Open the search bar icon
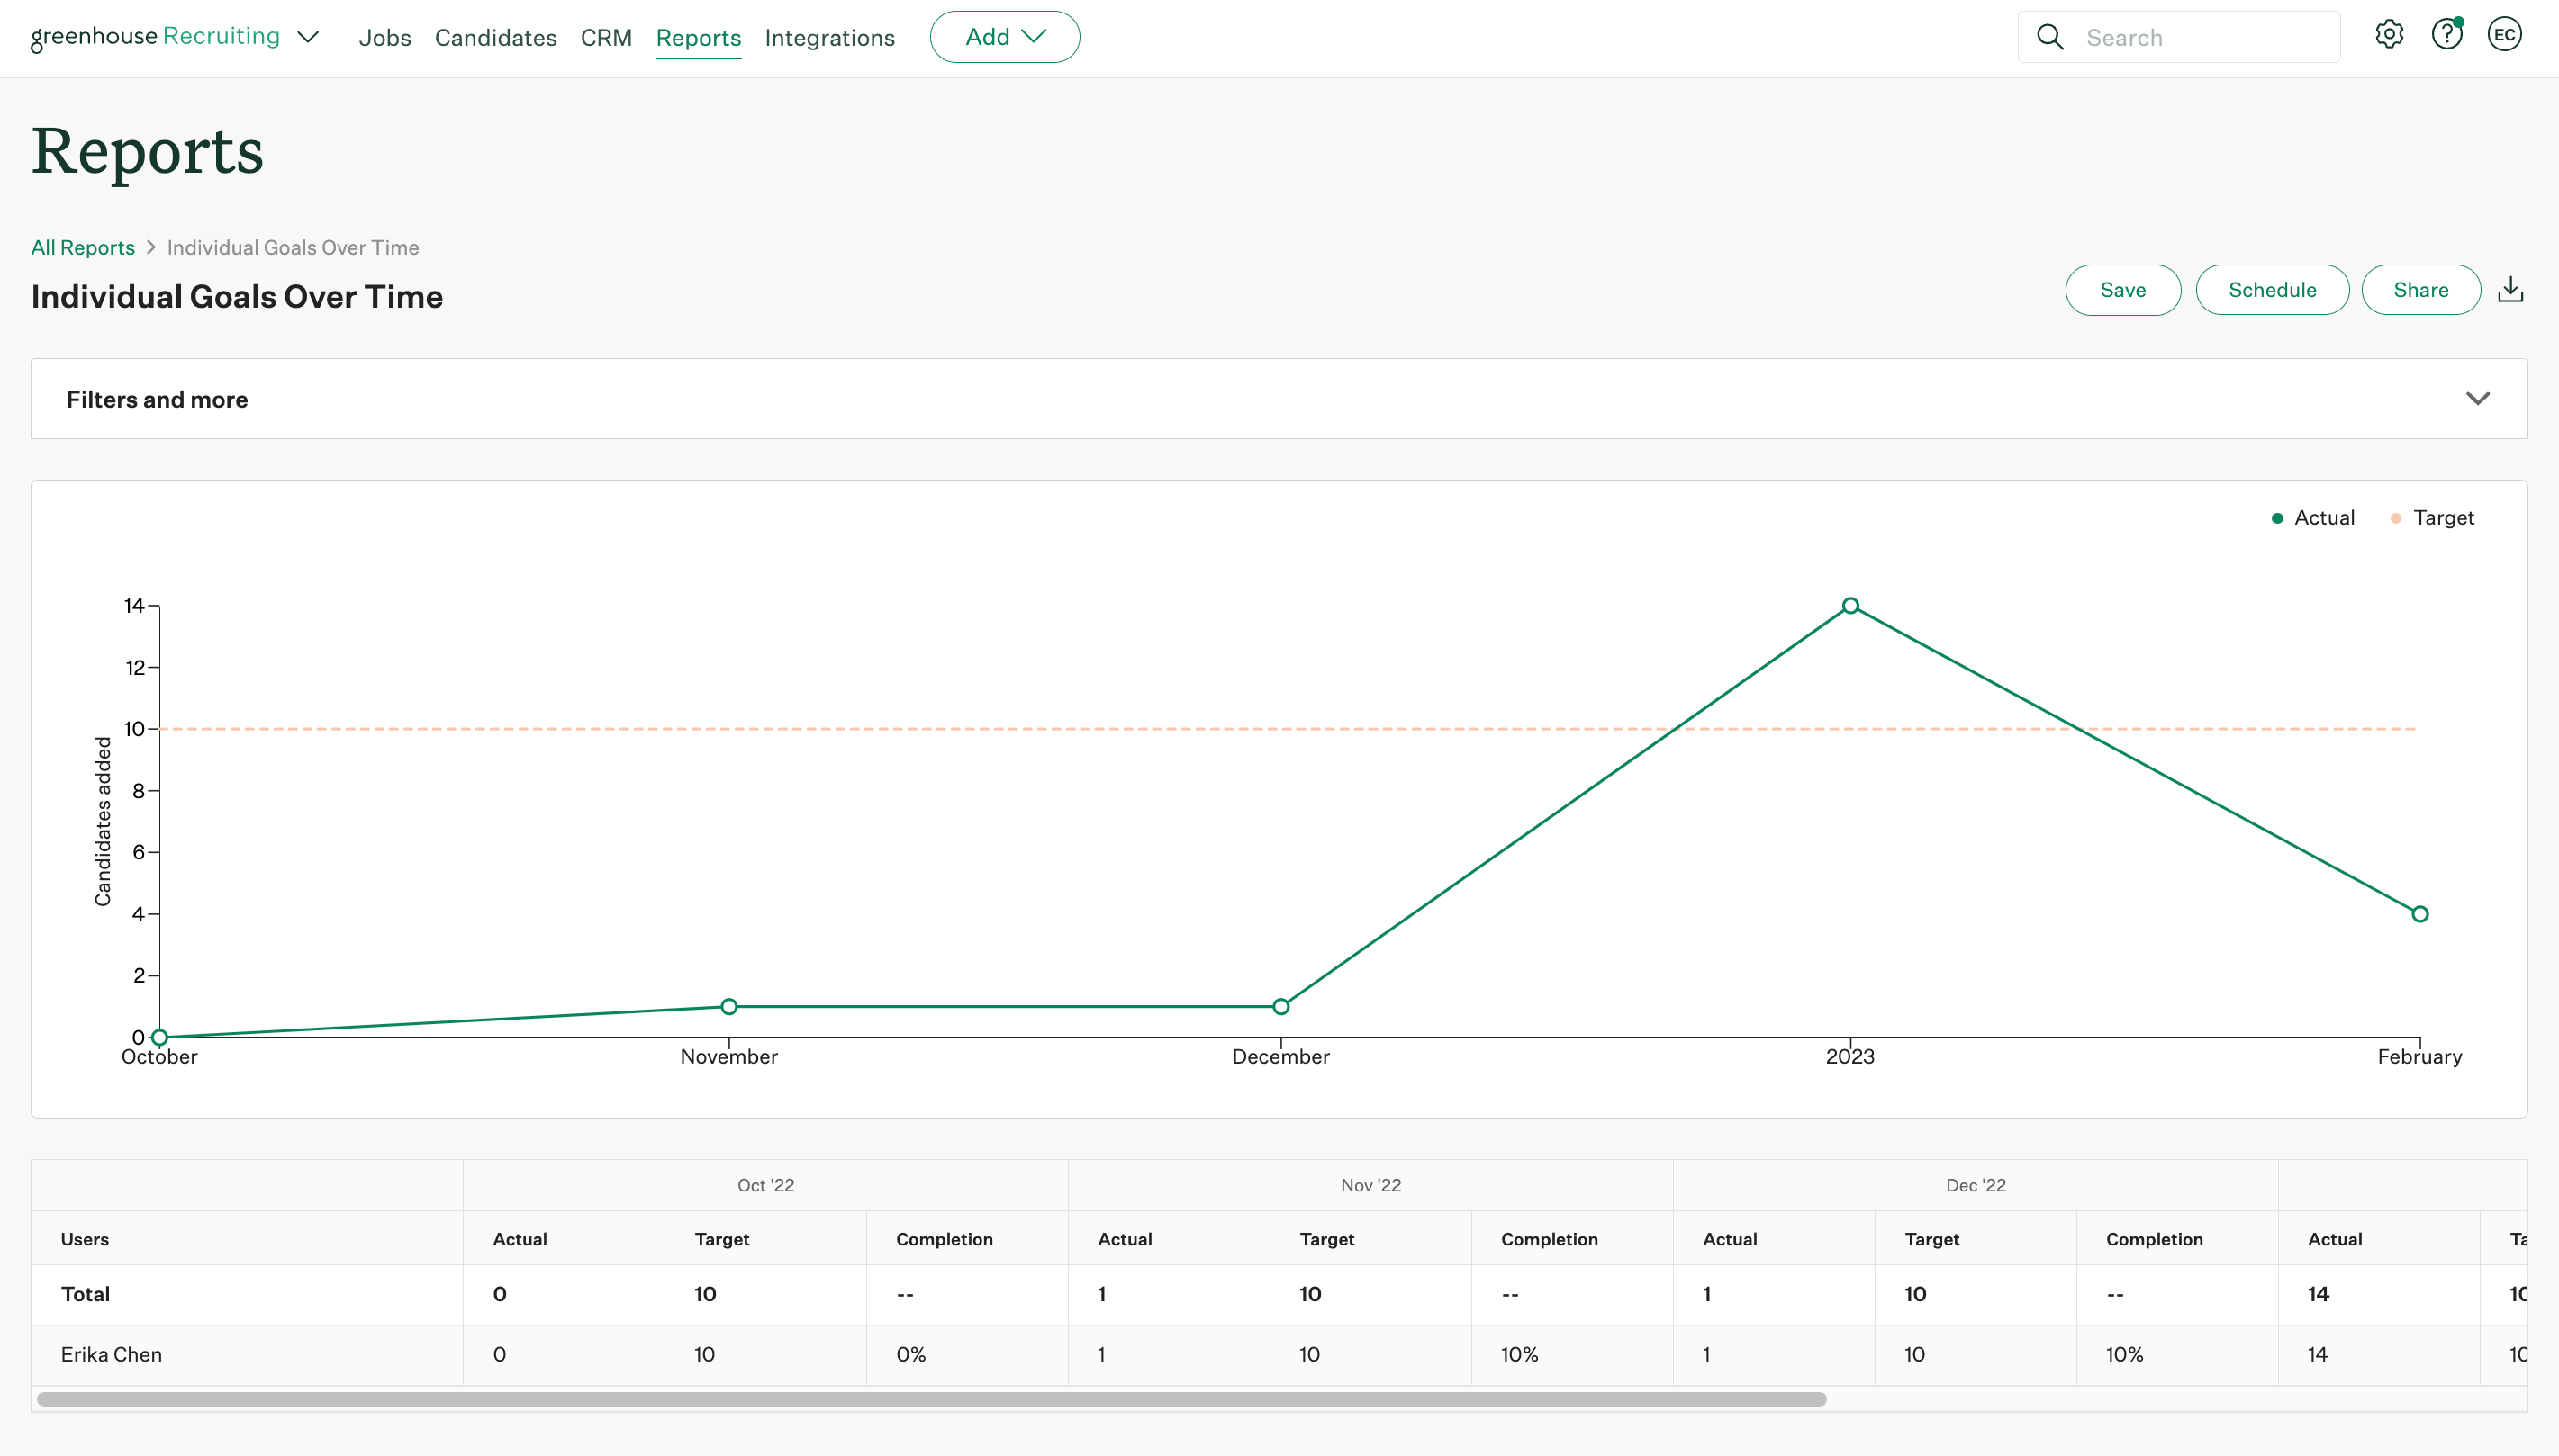This screenshot has width=2559, height=1456. click(x=2049, y=35)
